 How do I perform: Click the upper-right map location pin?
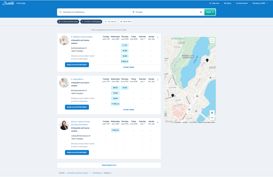(207, 61)
